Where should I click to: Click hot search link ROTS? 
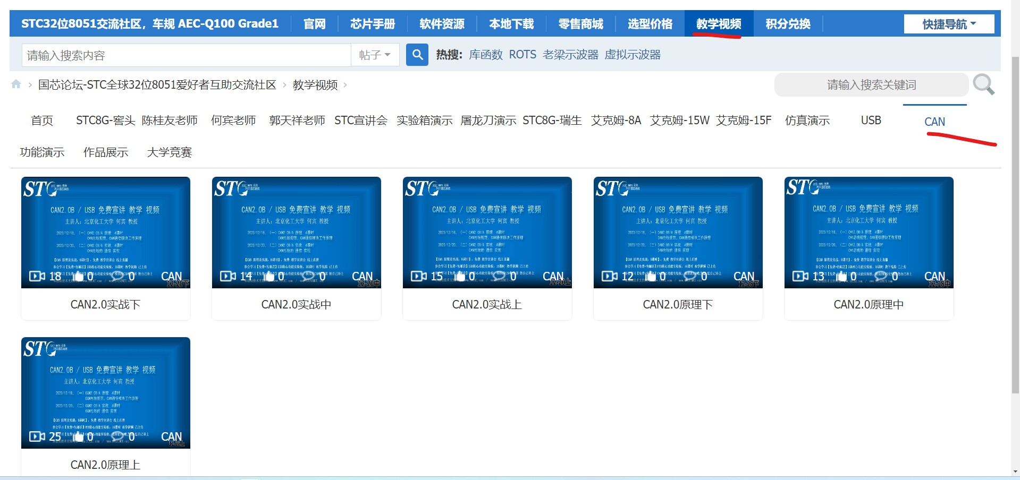522,55
